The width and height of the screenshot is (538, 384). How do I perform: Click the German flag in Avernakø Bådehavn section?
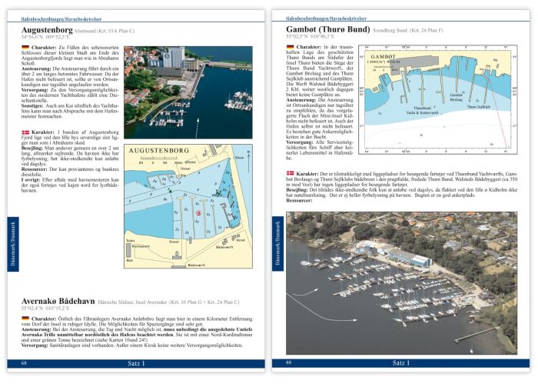[x=26, y=317]
